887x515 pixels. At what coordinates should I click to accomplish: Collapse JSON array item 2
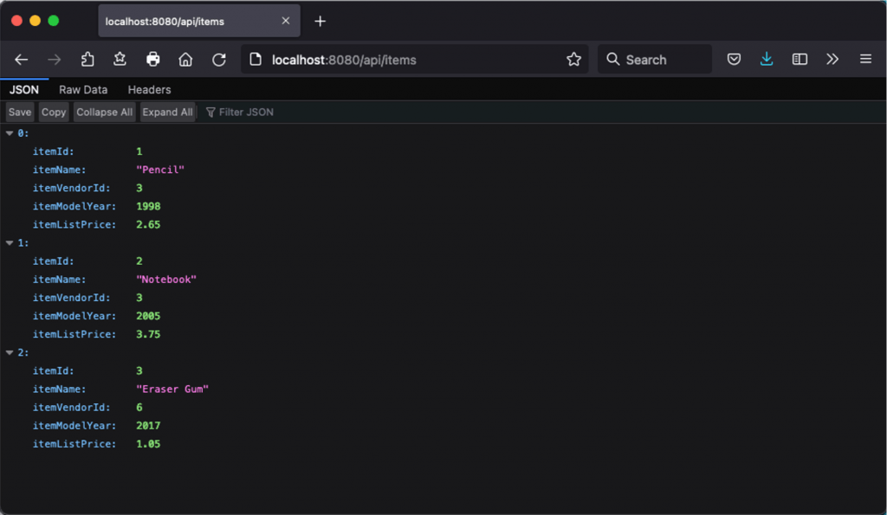pos(10,353)
